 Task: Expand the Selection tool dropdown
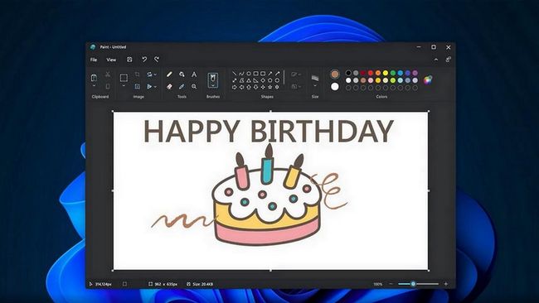[x=124, y=86]
